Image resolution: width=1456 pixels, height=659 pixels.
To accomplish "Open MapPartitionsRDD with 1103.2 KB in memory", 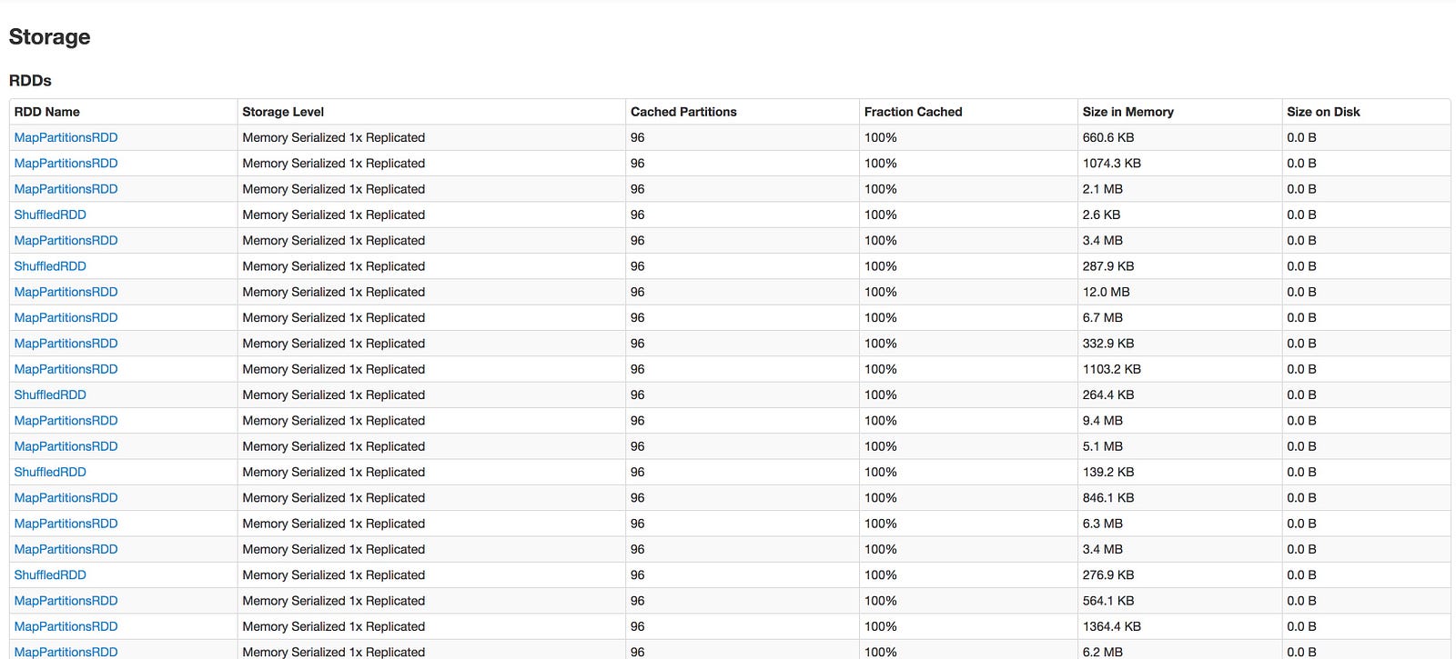I will coord(66,369).
